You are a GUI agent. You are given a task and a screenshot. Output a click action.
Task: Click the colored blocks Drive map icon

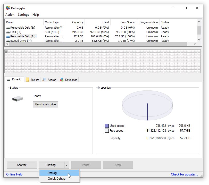pos(62,80)
